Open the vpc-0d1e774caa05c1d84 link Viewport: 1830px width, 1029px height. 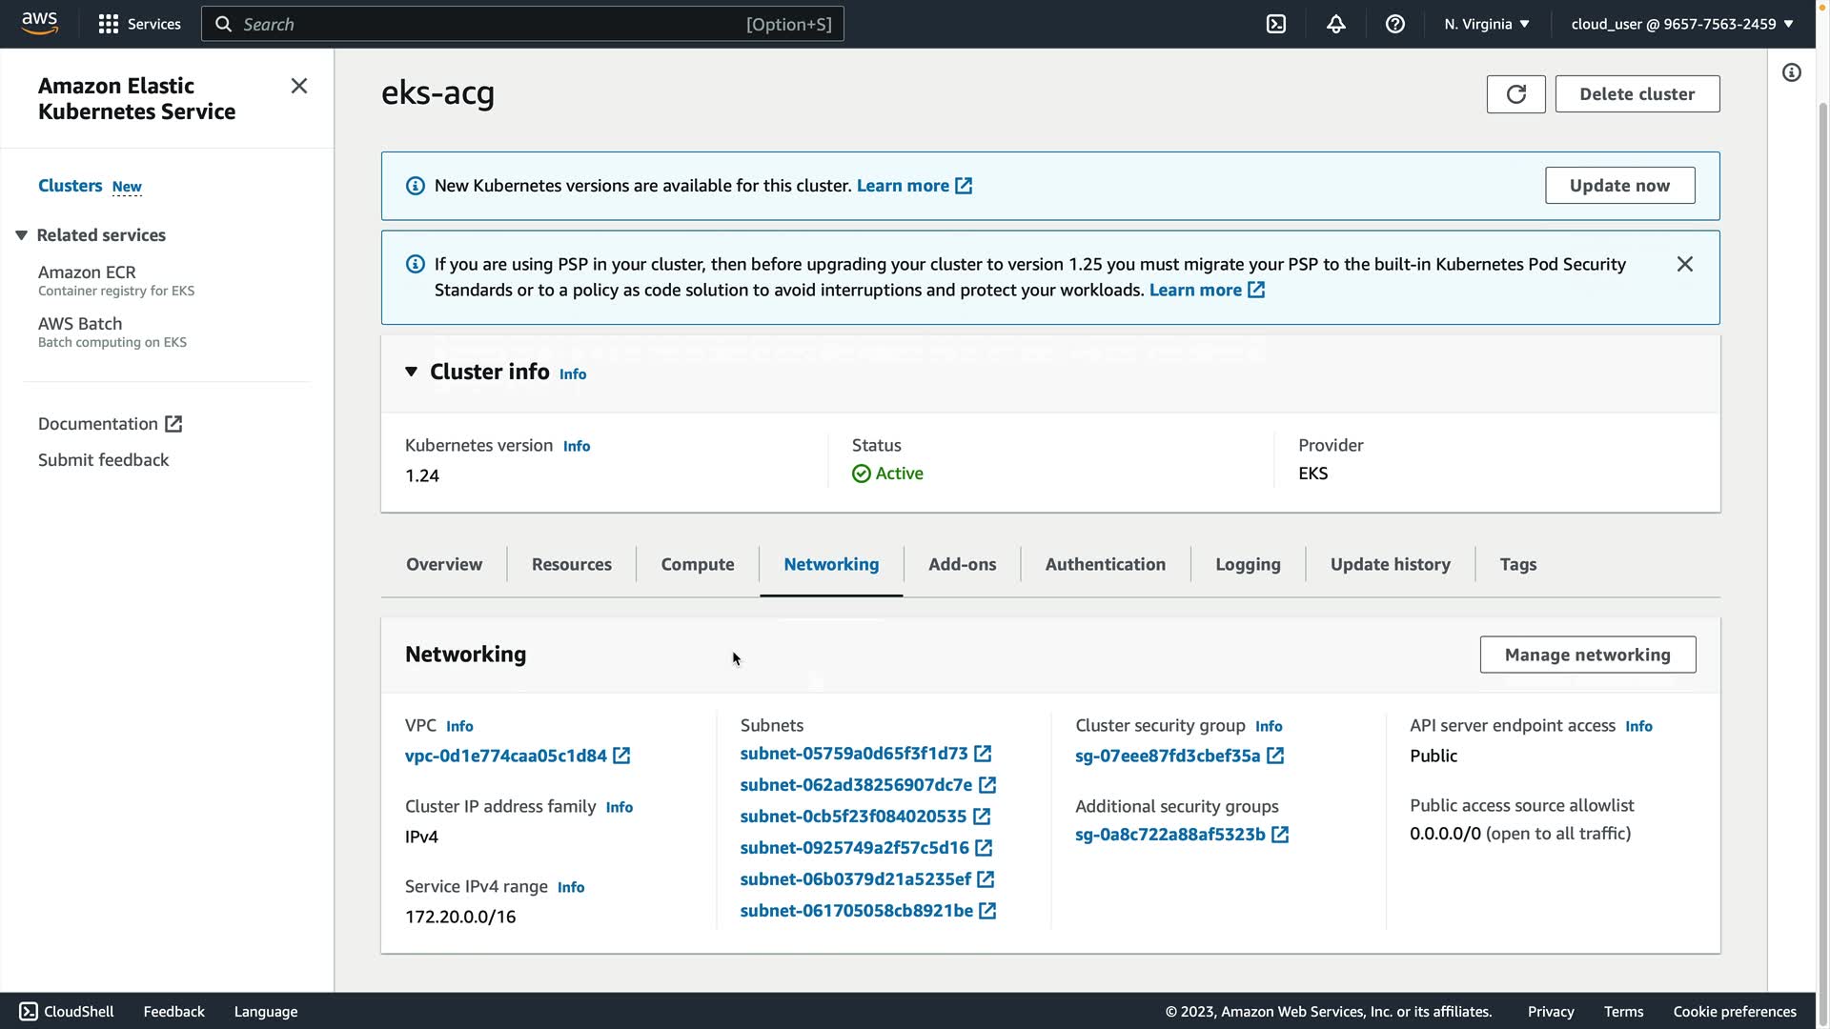click(506, 756)
